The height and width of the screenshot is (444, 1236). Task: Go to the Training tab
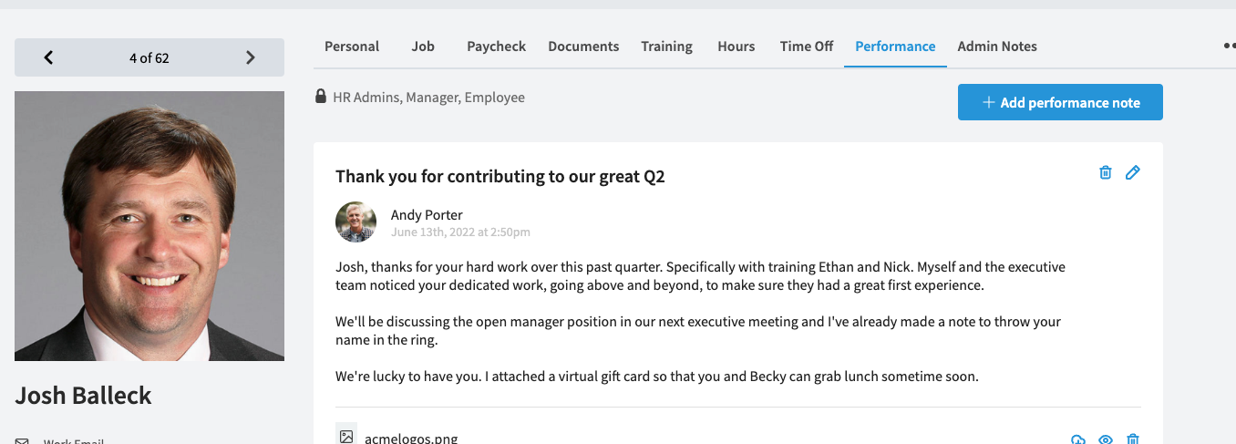[x=666, y=46]
